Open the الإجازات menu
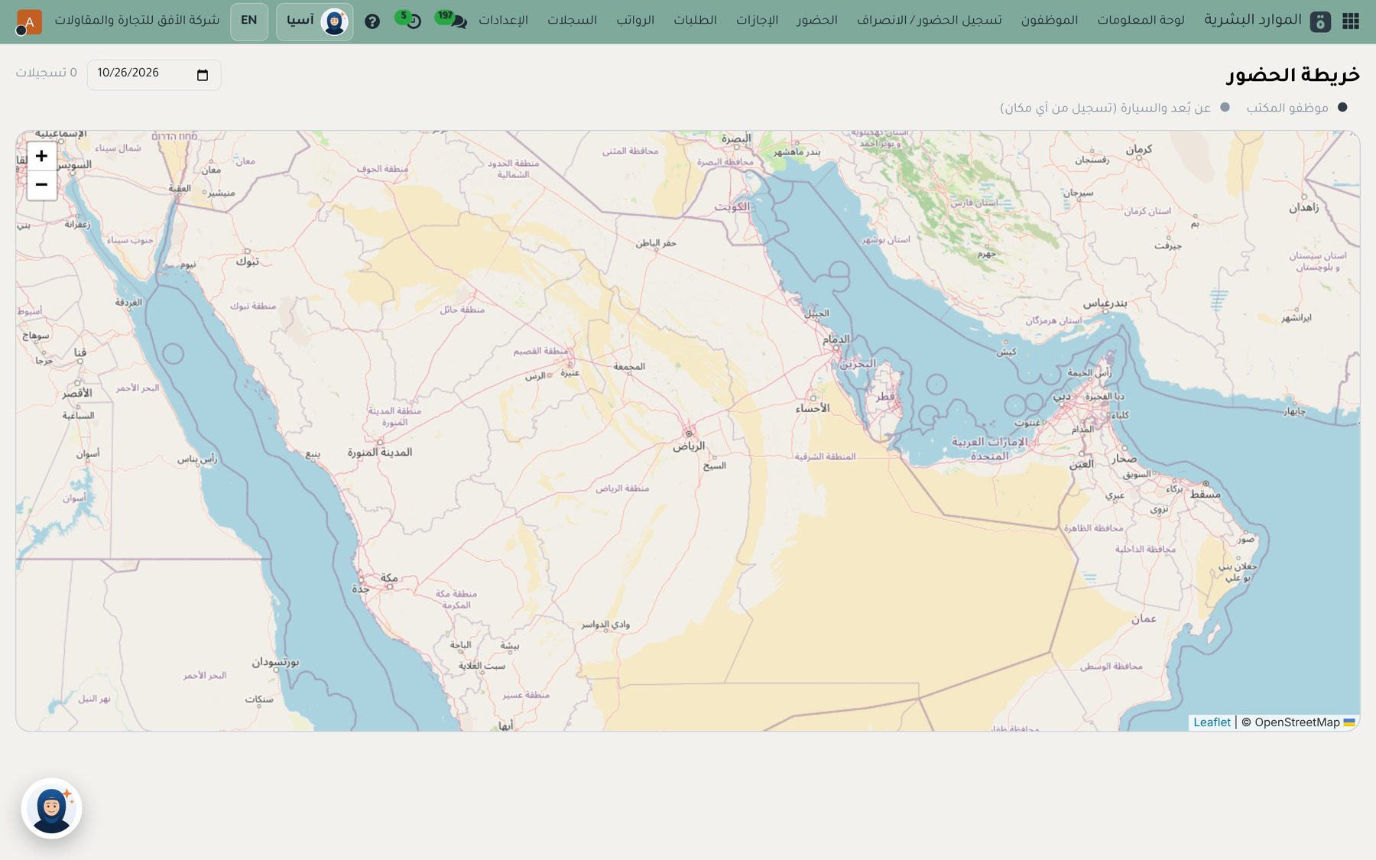 pos(757,20)
